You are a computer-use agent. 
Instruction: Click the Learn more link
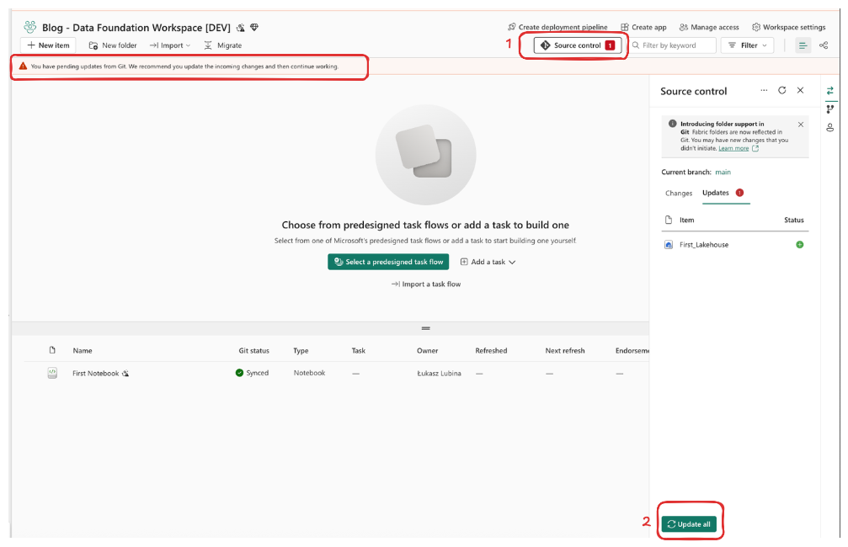click(x=733, y=148)
